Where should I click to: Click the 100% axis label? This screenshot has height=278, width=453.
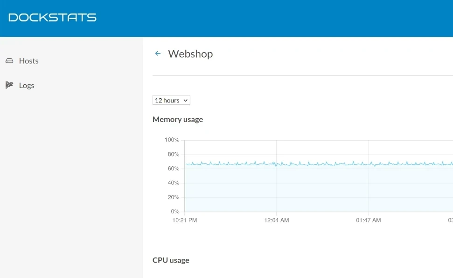(x=172, y=140)
